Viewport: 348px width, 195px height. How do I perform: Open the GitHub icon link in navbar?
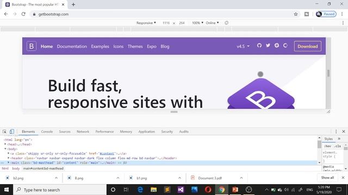[x=259, y=45]
